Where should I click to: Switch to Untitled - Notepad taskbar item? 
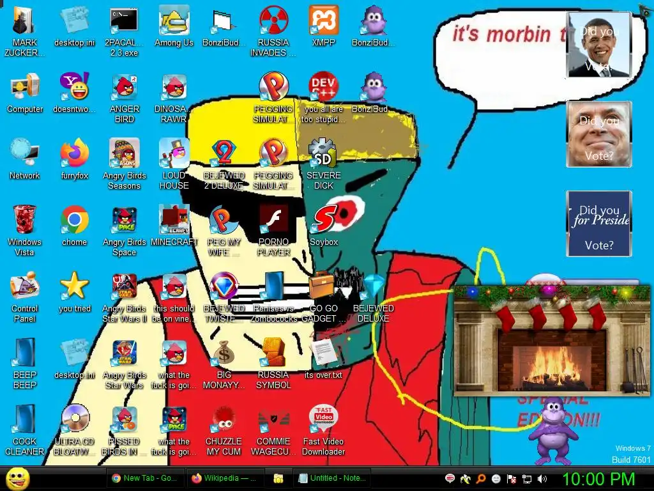pyautogui.click(x=332, y=478)
